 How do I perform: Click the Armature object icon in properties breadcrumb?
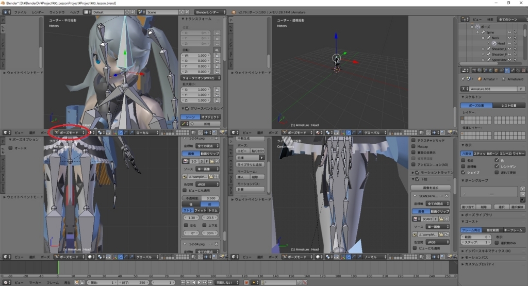pos(480,79)
